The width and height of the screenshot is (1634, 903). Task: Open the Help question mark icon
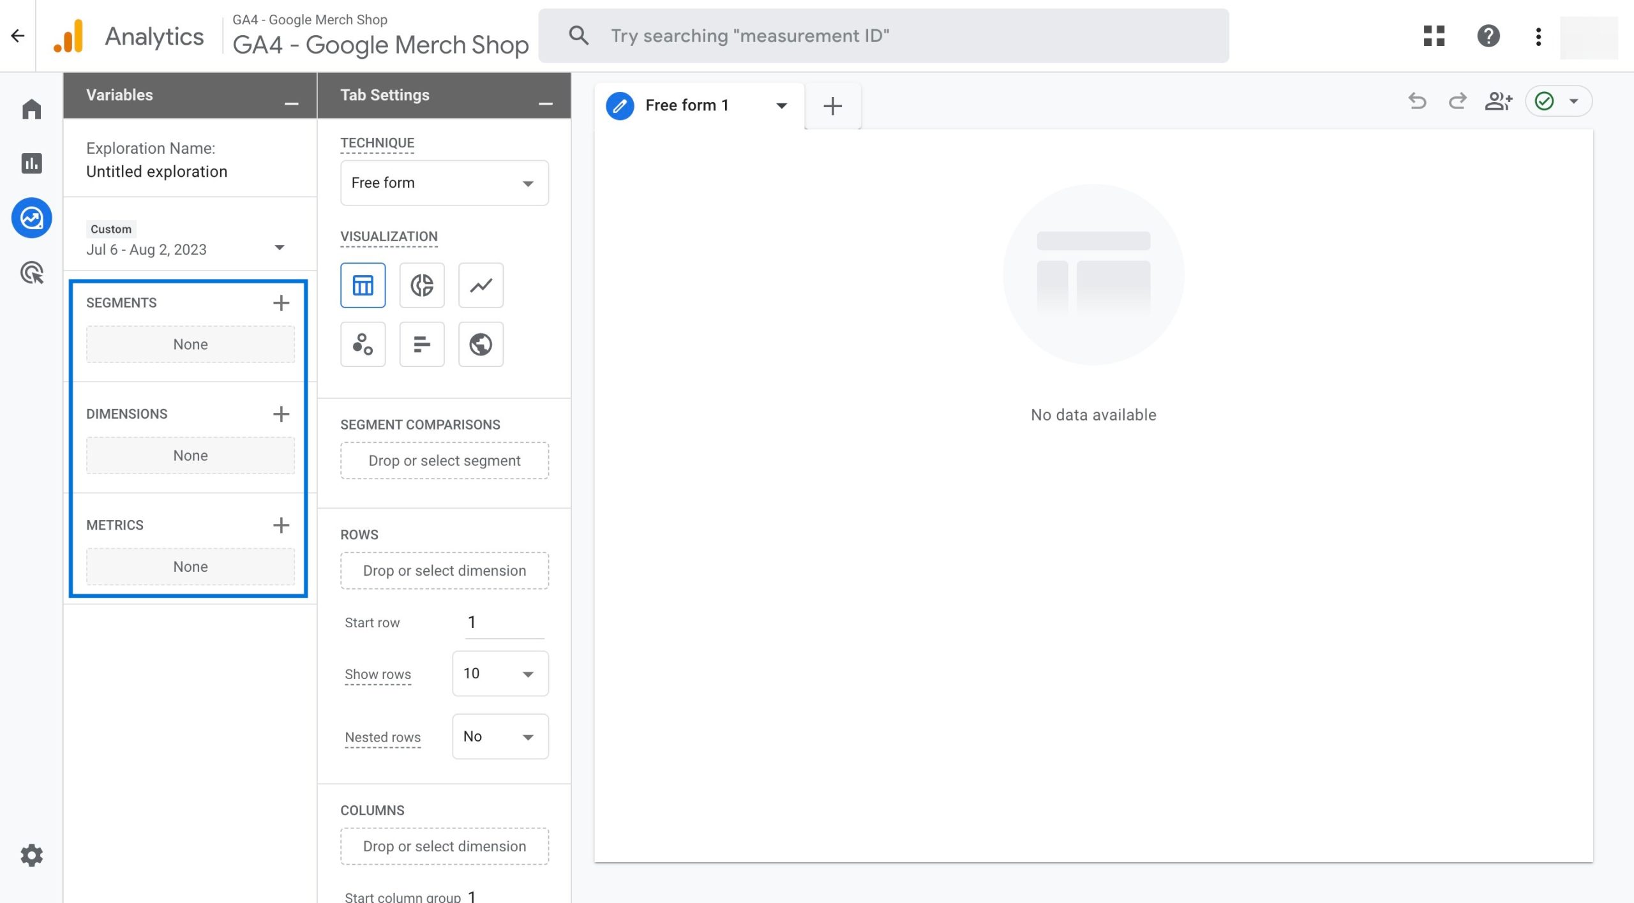click(x=1488, y=36)
